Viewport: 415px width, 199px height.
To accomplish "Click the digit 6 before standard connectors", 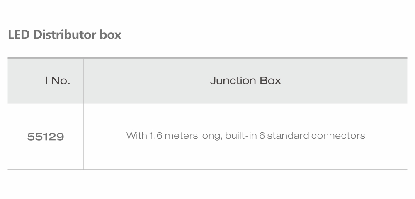I will coord(262,136).
